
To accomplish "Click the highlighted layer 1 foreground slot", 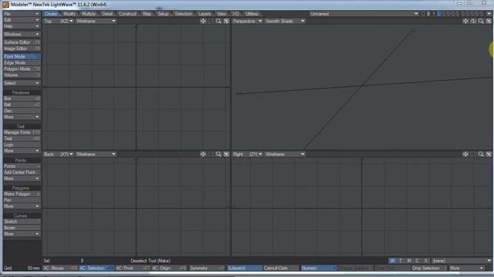I will (x=439, y=14).
